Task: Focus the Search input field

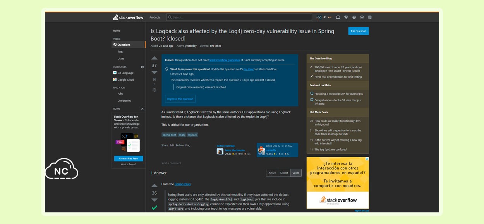Action: point(239,17)
